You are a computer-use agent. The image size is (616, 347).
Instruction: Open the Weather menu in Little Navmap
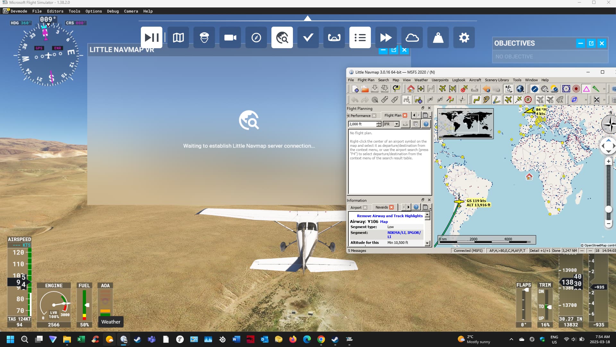pos(421,80)
